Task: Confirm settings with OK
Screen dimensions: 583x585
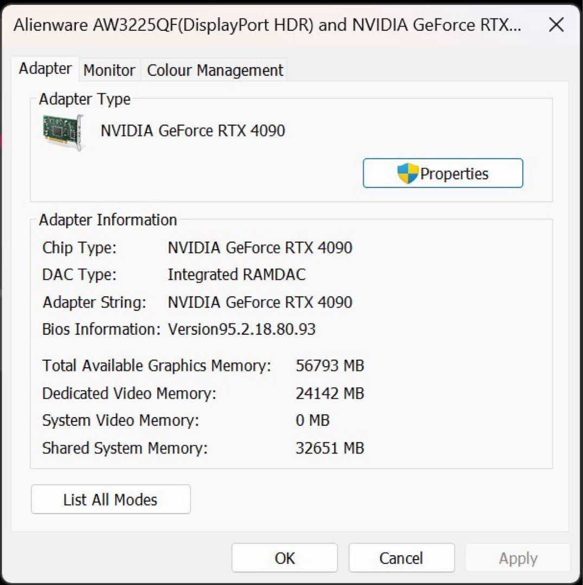Action: coord(284,557)
